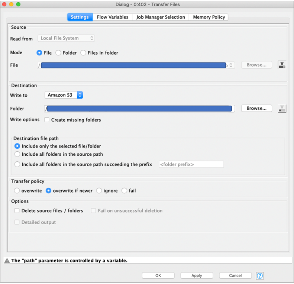Check Fail on unsuccessful deletion
Viewport: 294px width, 284px height.
93,211
